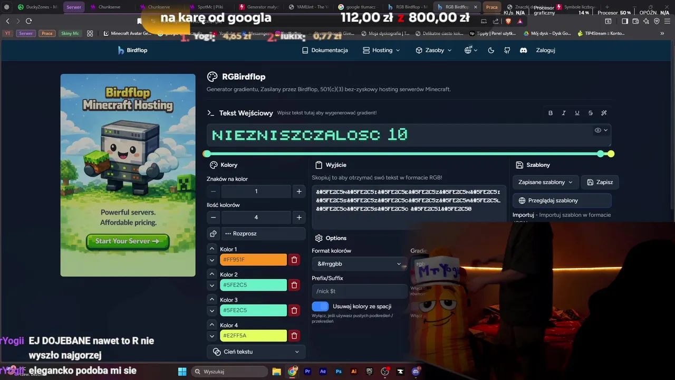Screen dimensions: 675x380
Task: Move Kolor 3 down with chevron
Action: click(x=212, y=311)
